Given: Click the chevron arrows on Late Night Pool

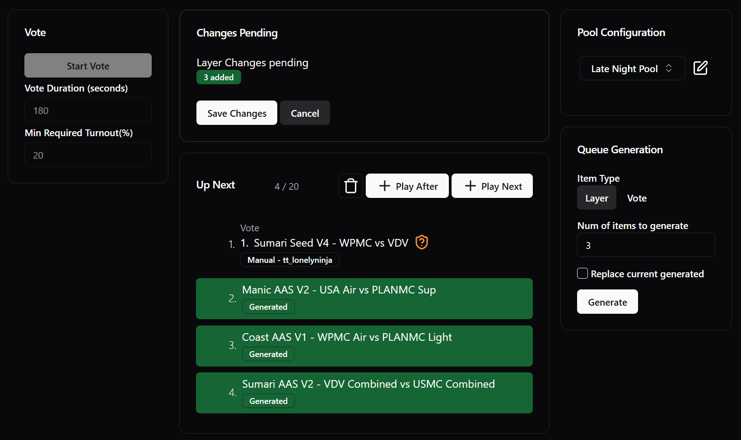Looking at the screenshot, I should coord(669,68).
